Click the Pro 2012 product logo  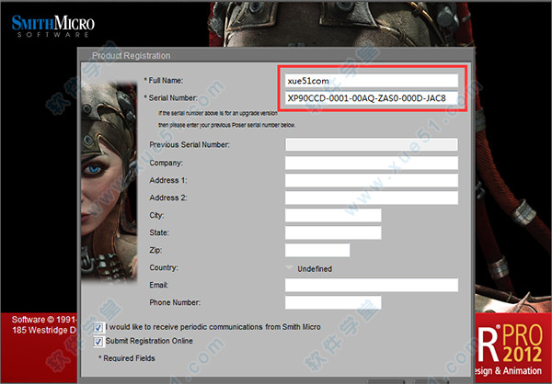[511, 344]
